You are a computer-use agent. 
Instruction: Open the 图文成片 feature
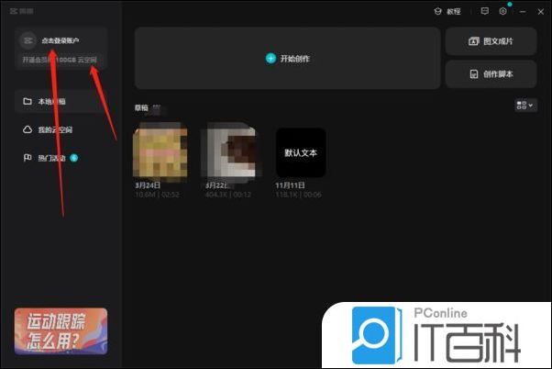tap(491, 41)
